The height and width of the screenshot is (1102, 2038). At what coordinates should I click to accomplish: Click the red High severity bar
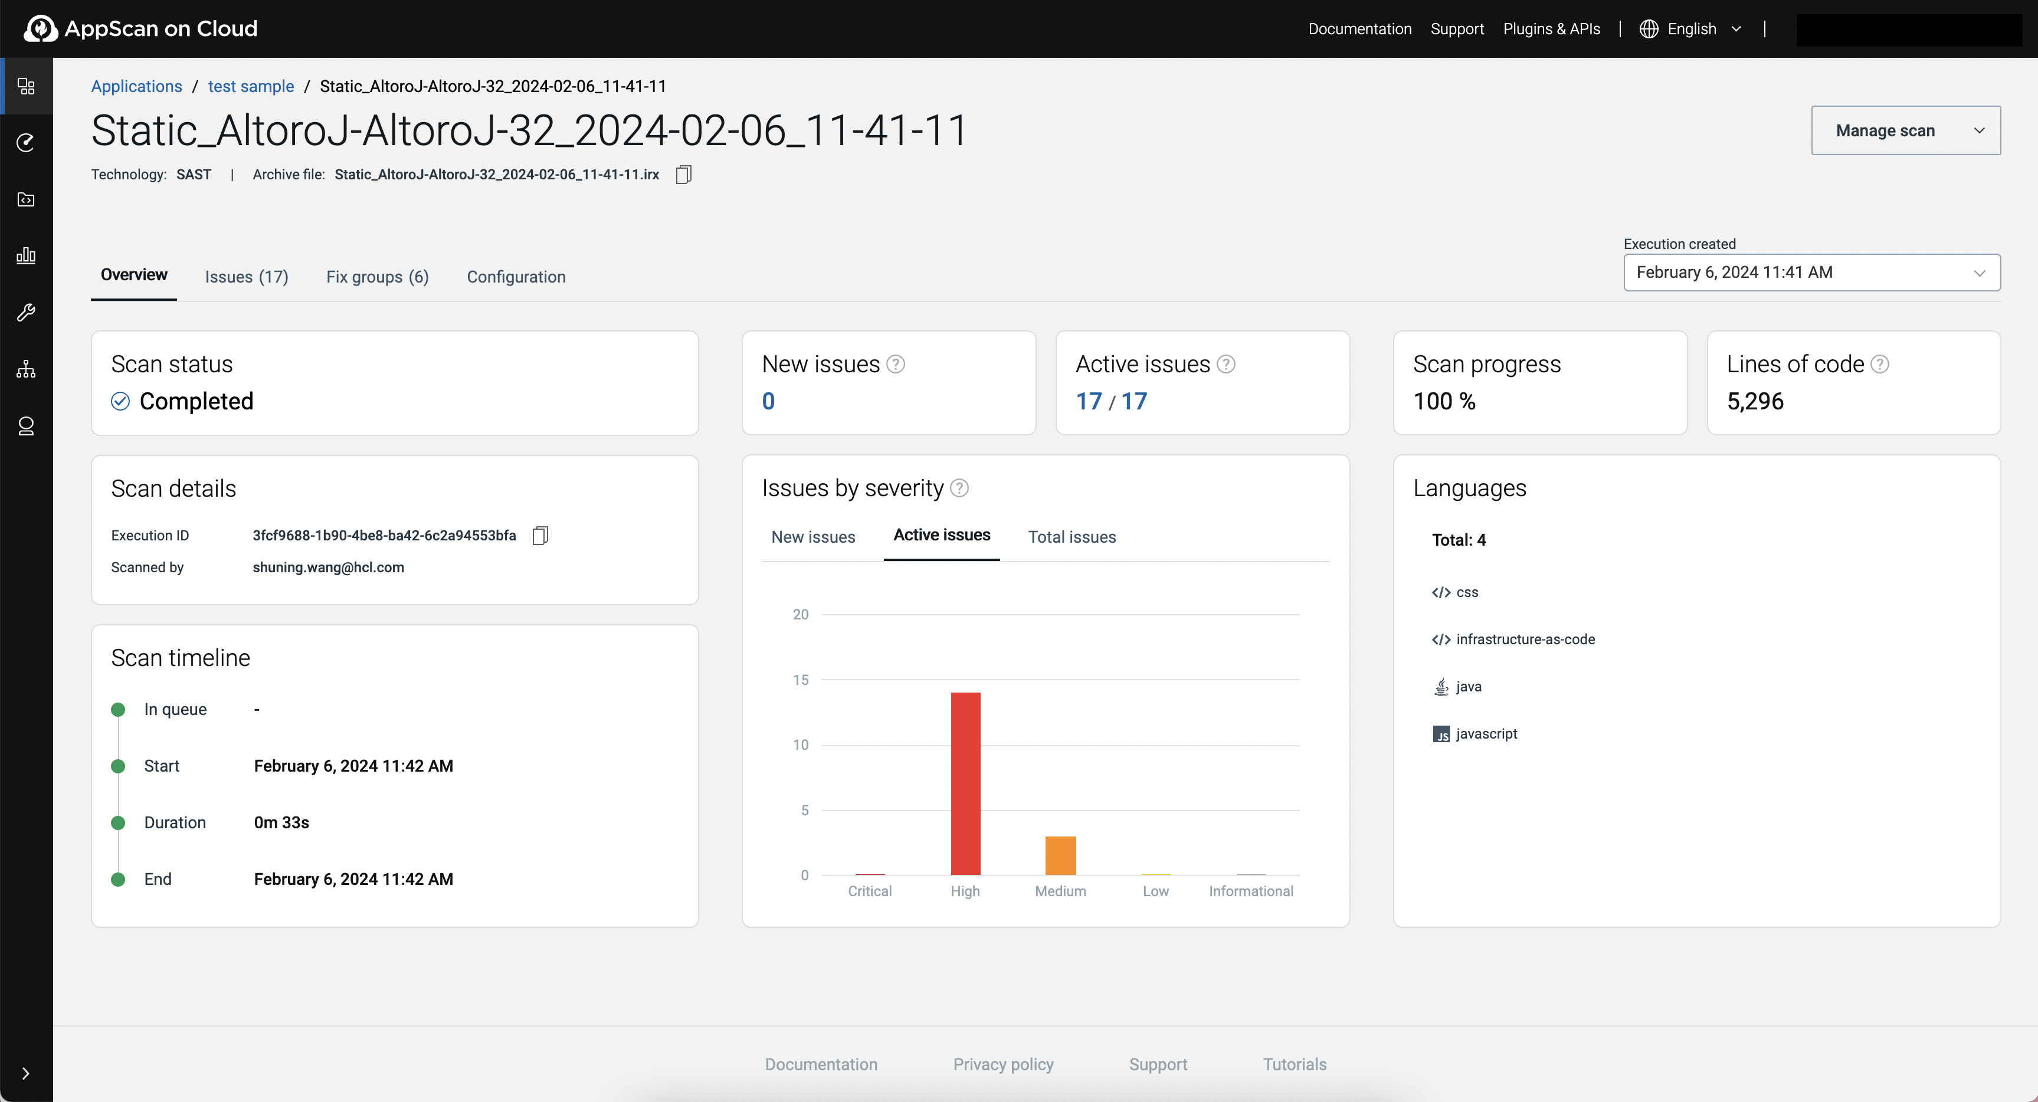coord(965,783)
